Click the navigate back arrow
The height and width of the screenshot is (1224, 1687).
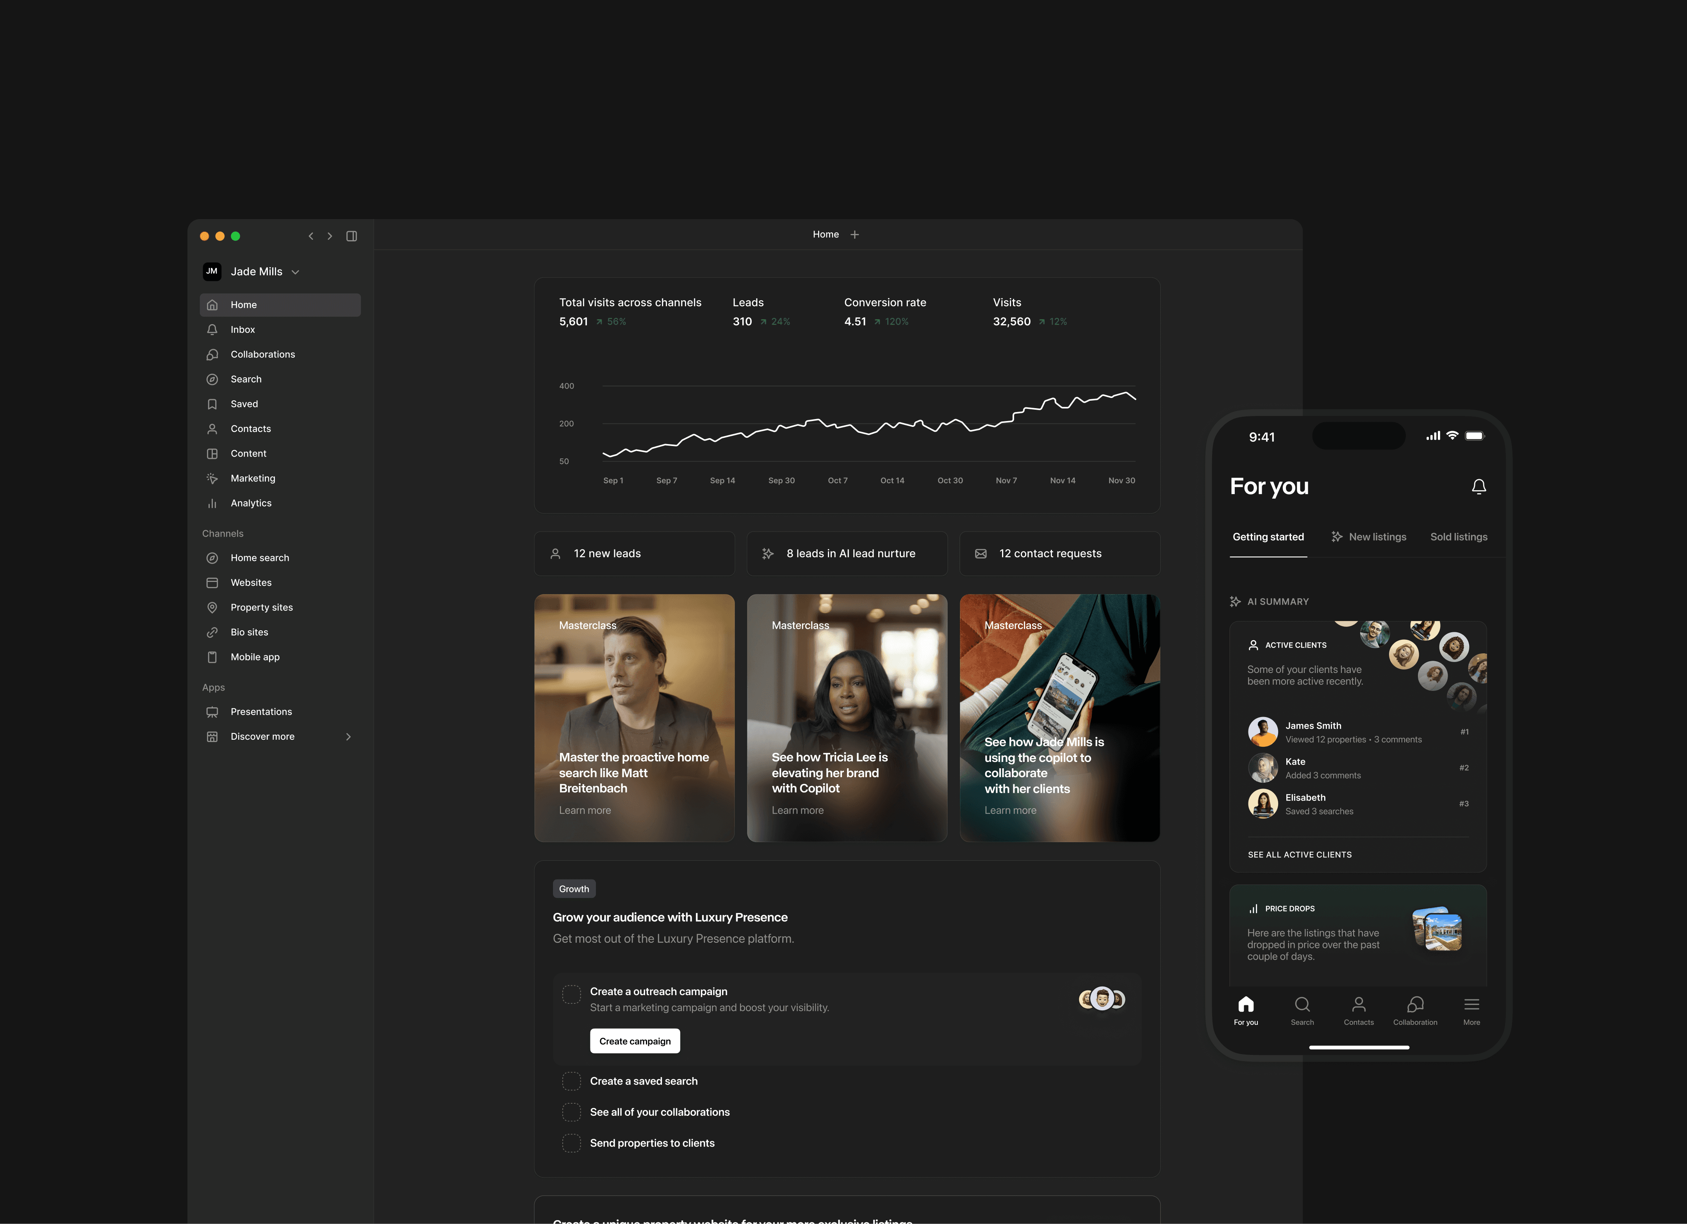(x=311, y=236)
